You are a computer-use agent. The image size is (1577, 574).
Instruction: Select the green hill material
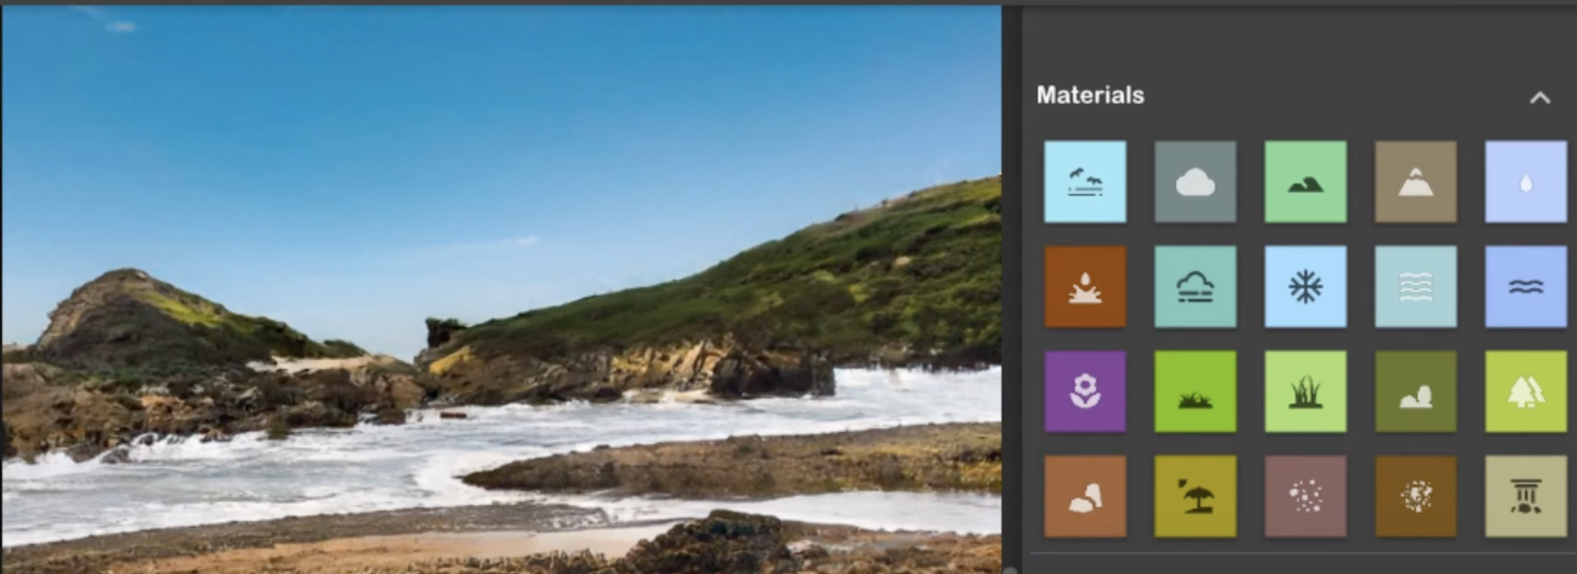[x=1305, y=182]
